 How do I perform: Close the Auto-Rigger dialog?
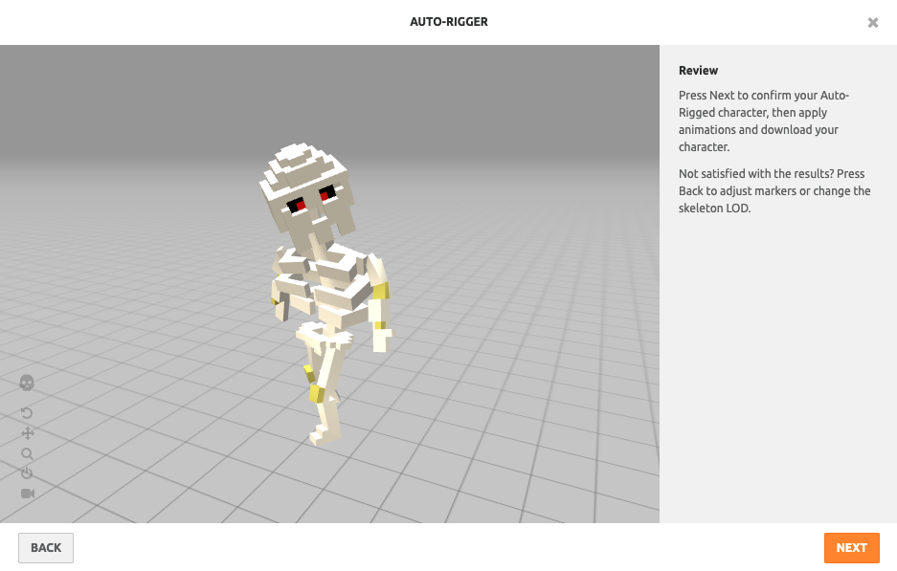[872, 22]
